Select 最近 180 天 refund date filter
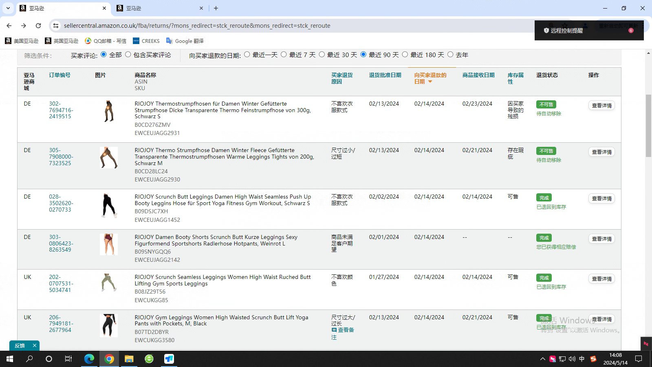 click(x=405, y=54)
